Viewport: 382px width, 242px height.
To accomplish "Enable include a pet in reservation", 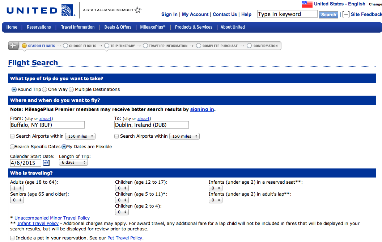I will pos(13,238).
